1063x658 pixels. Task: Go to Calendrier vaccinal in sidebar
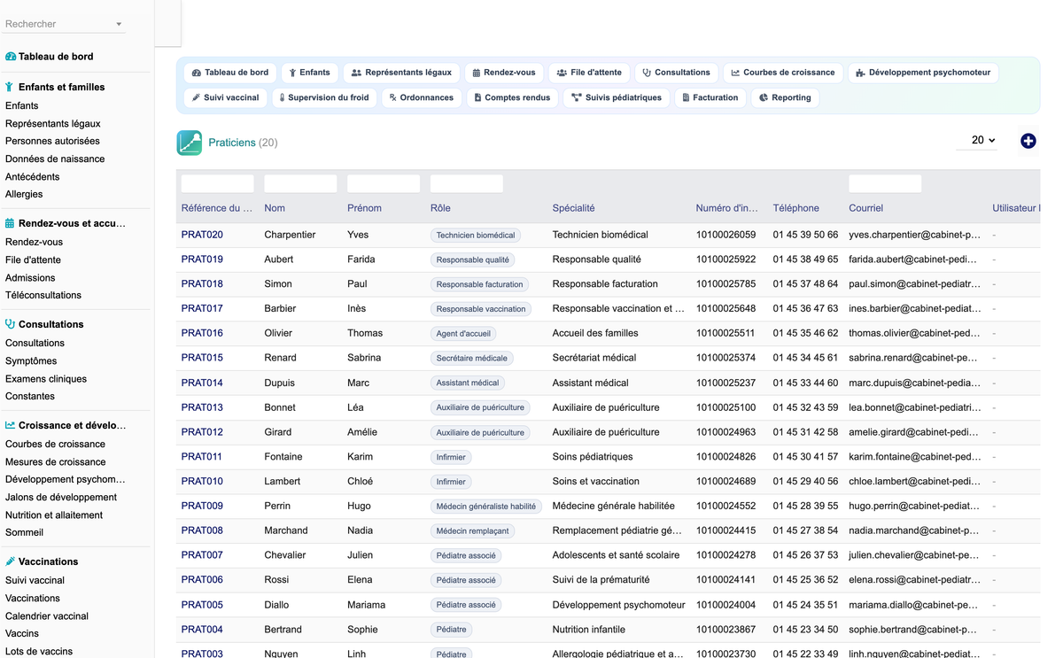point(47,616)
